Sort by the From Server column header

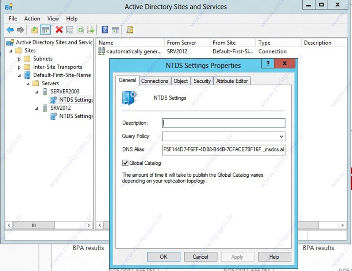187,43
